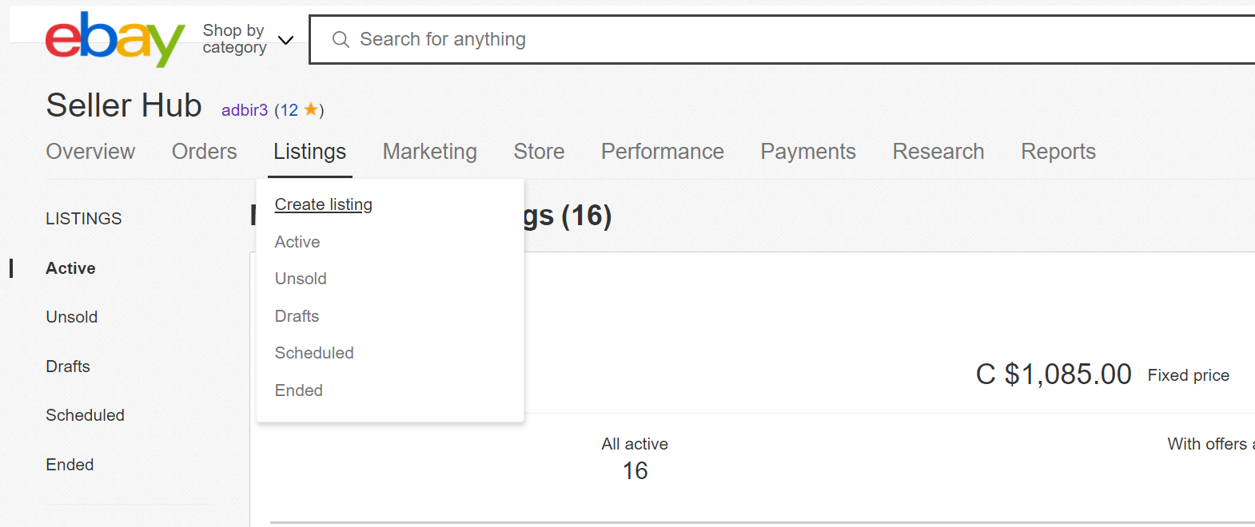Open the Reports tab

1058,152
